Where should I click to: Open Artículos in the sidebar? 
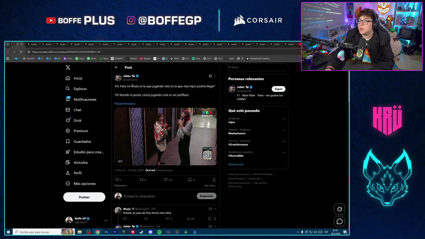pos(77,162)
